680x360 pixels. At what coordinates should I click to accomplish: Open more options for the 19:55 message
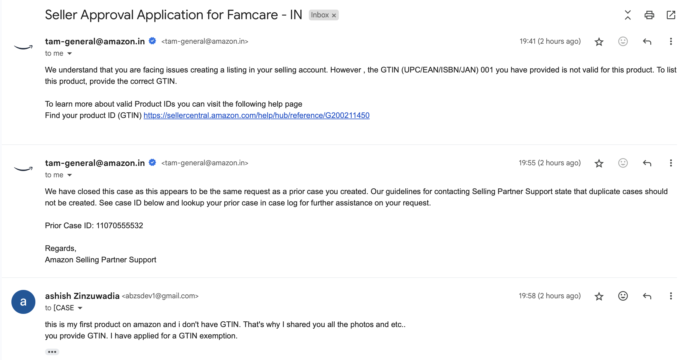[x=671, y=163]
